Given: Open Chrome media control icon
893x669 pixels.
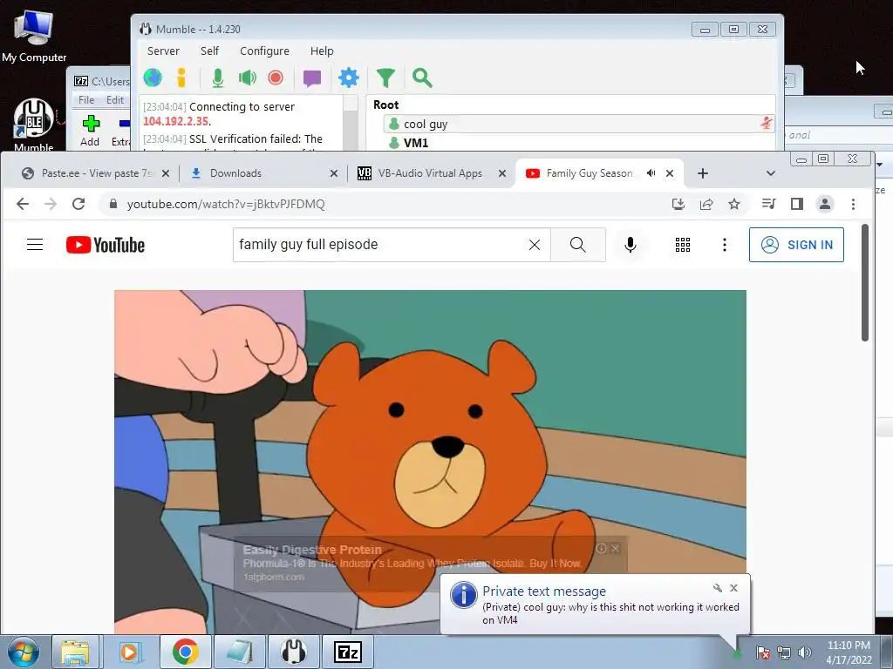Looking at the screenshot, I should [x=768, y=204].
